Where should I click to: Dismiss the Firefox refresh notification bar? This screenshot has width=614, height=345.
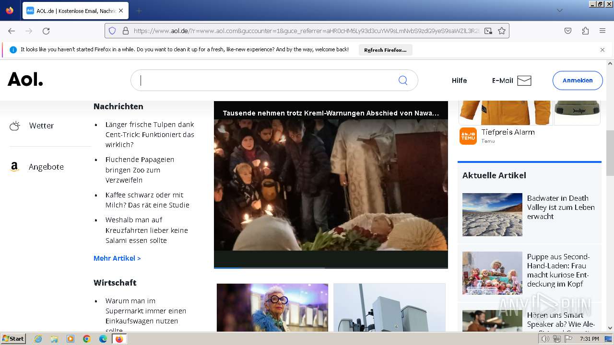602,50
